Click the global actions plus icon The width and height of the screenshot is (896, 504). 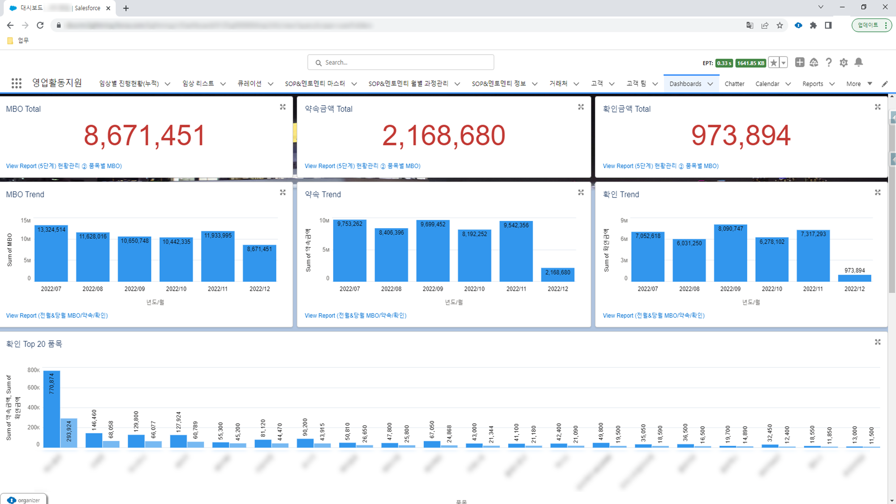800,62
